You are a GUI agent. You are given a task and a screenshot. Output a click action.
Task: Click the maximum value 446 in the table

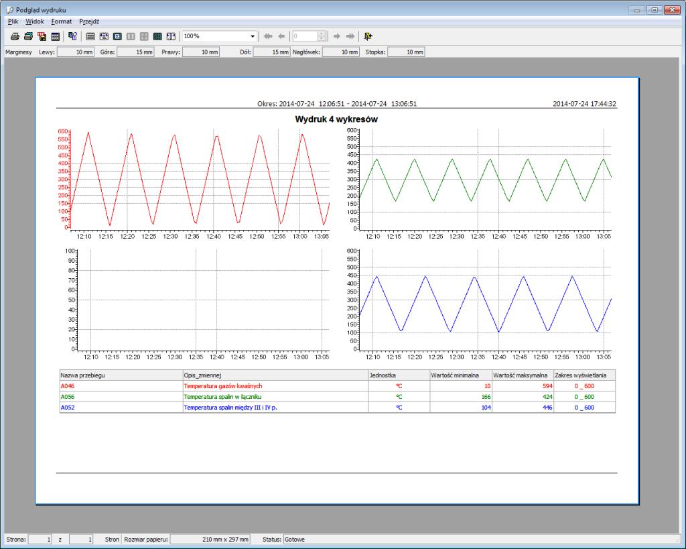click(x=547, y=408)
